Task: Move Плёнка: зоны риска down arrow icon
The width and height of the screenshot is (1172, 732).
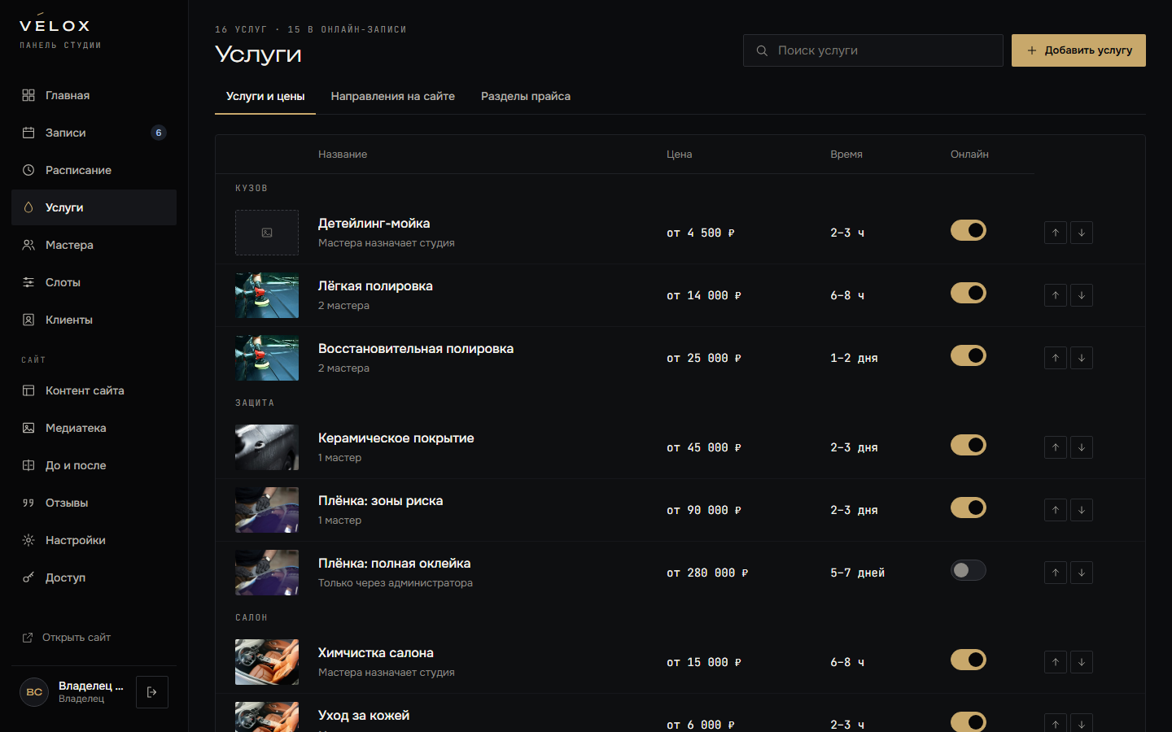Action: (x=1082, y=510)
